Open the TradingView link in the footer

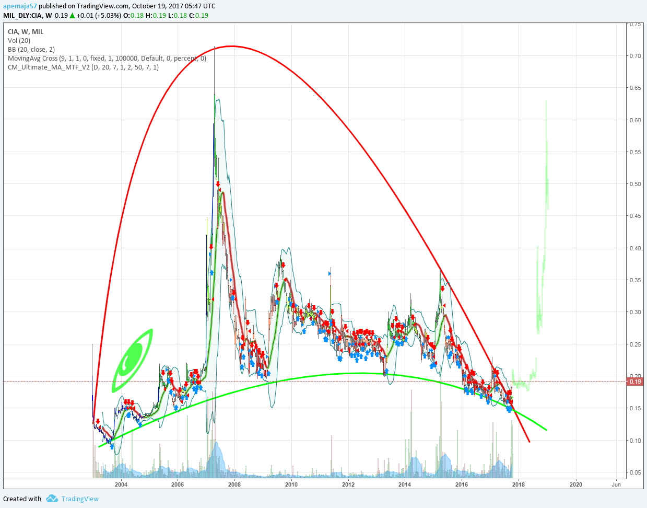pyautogui.click(x=80, y=499)
